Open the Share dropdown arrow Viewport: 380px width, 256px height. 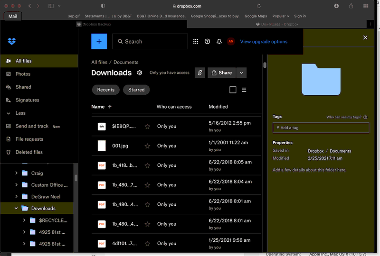[241, 73]
